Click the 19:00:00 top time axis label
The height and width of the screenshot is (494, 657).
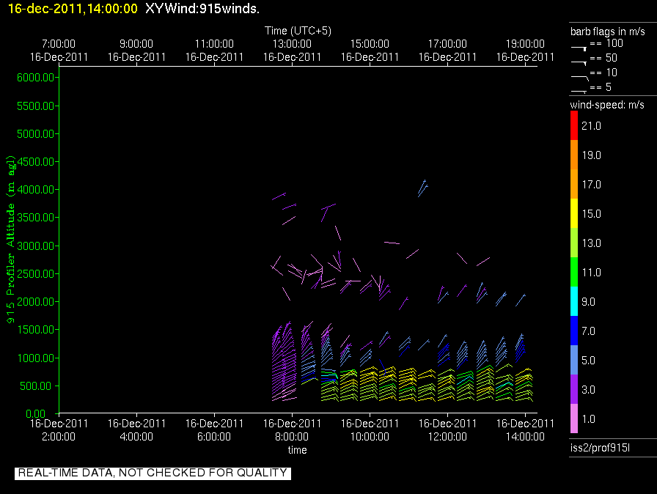[525, 43]
